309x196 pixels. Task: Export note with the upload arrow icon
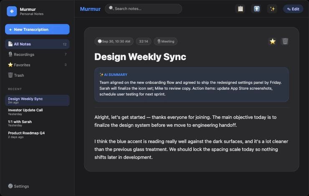[256, 9]
